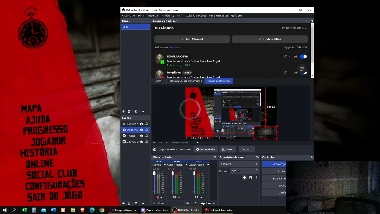Delete the selected scene in Cenas panel
This screenshot has width=380, height=214.
pyautogui.click(x=129, y=111)
